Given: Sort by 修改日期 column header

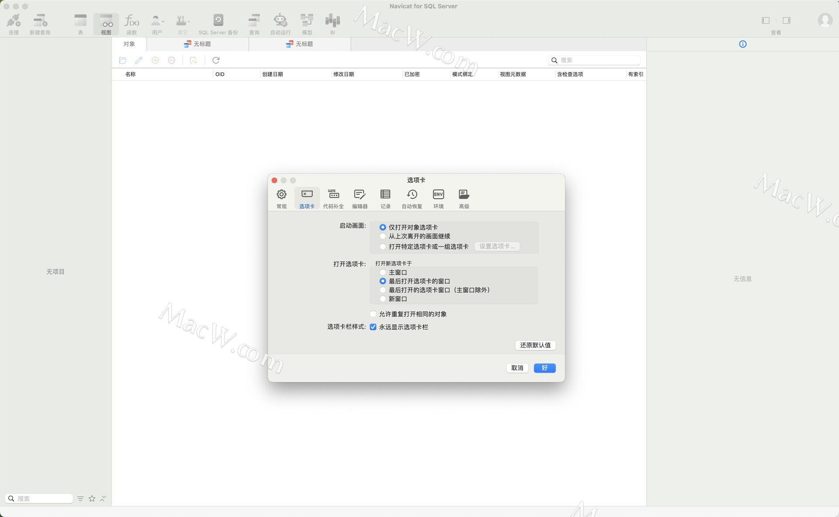Looking at the screenshot, I should pyautogui.click(x=366, y=74).
